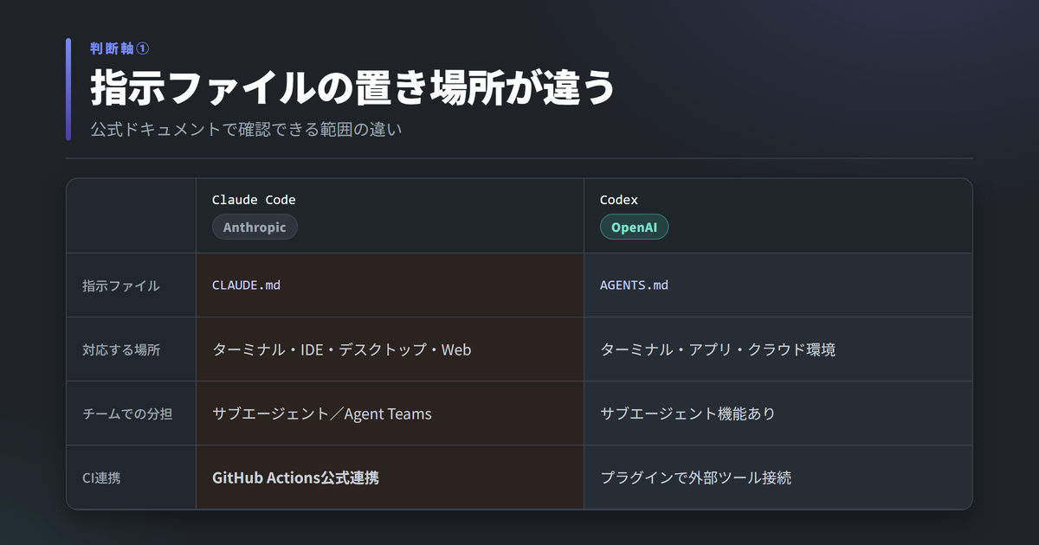Image resolution: width=1039 pixels, height=545 pixels.
Task: Click the '判断軸①' label above the heading
Action: [x=119, y=48]
